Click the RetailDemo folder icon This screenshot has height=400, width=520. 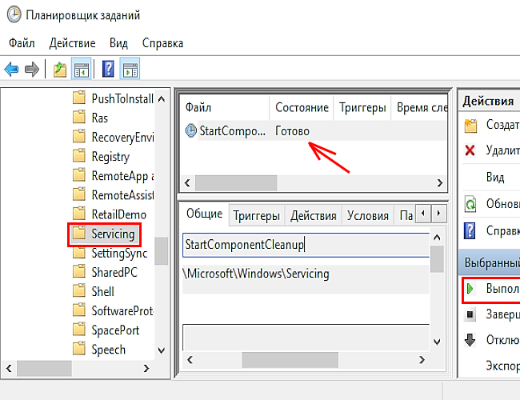pos(79,214)
